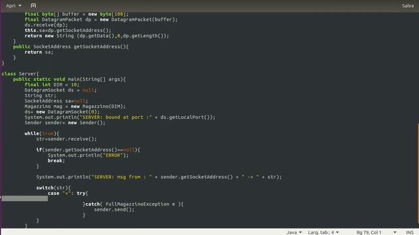
Task: Click the 'ds.receive(dp);' line
Action: coord(46,25)
